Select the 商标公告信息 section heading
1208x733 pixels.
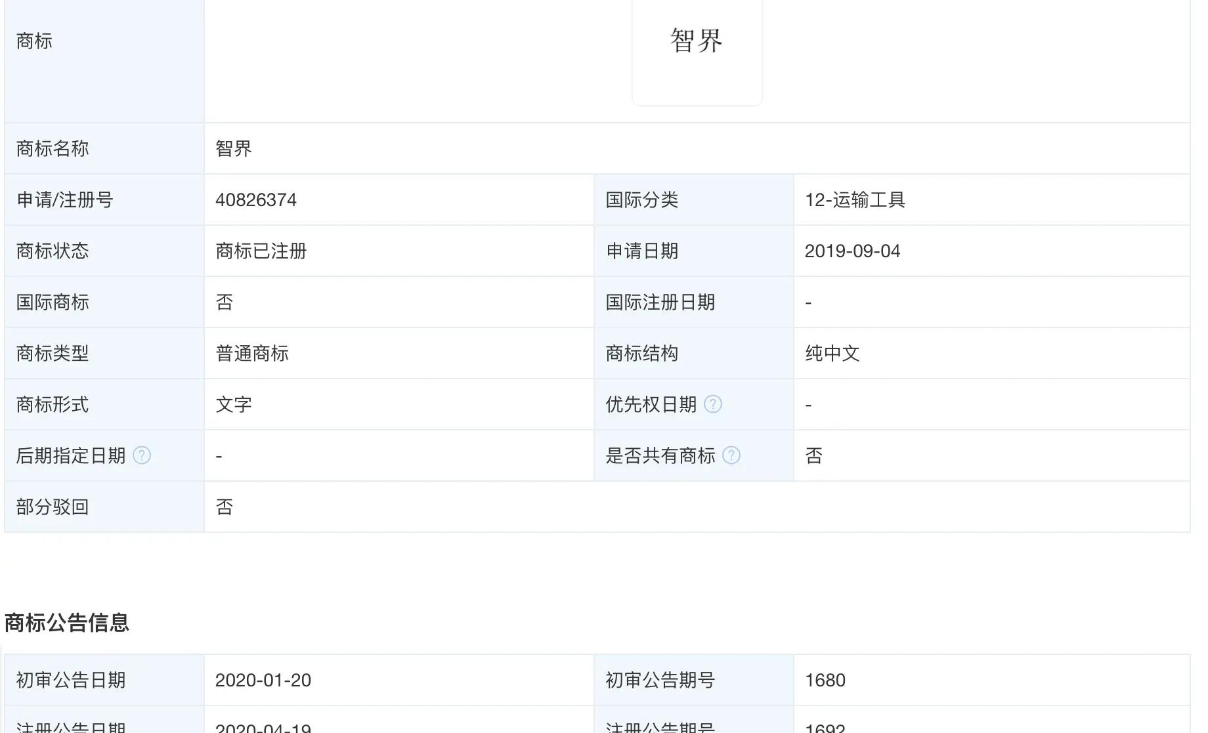(x=66, y=622)
